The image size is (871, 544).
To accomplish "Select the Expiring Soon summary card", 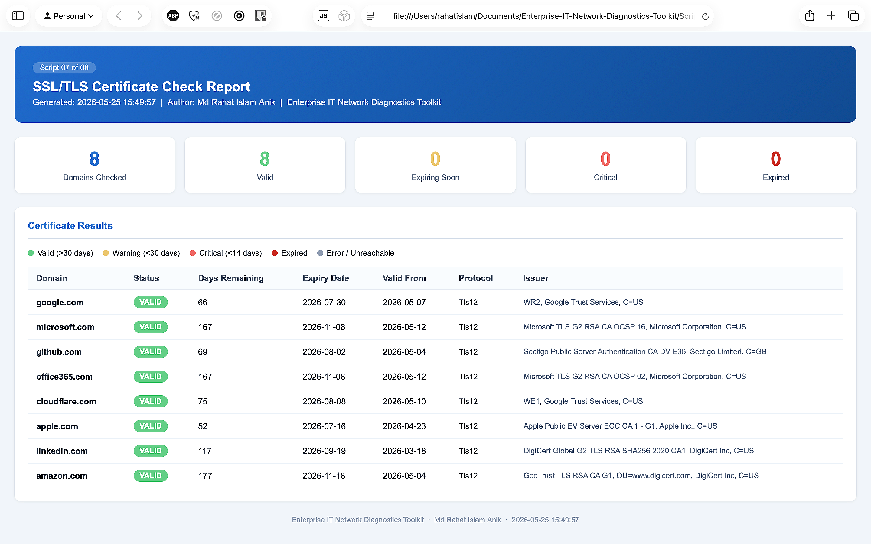I will click(435, 165).
